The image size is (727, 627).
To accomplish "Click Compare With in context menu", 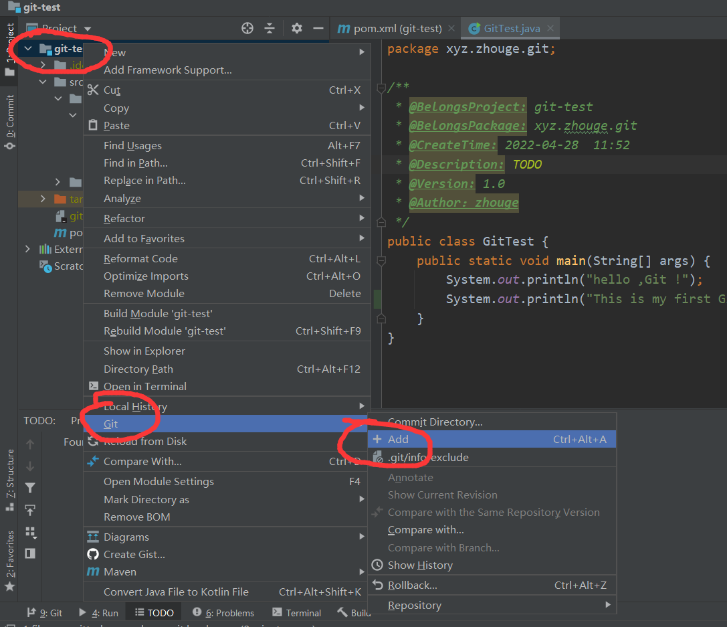I will click(x=227, y=462).
